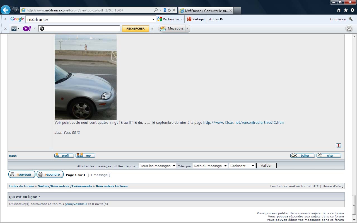Click the 'citer' quote button
The image size is (357, 223).
[x=329, y=156]
